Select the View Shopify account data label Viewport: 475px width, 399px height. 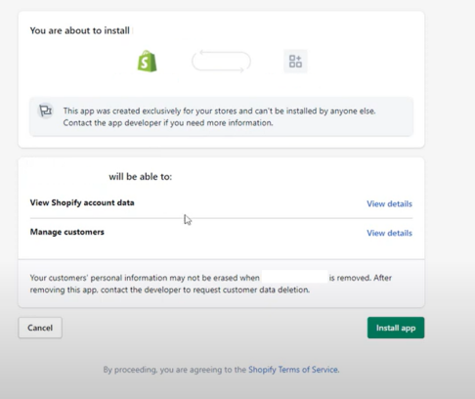pyautogui.click(x=82, y=202)
